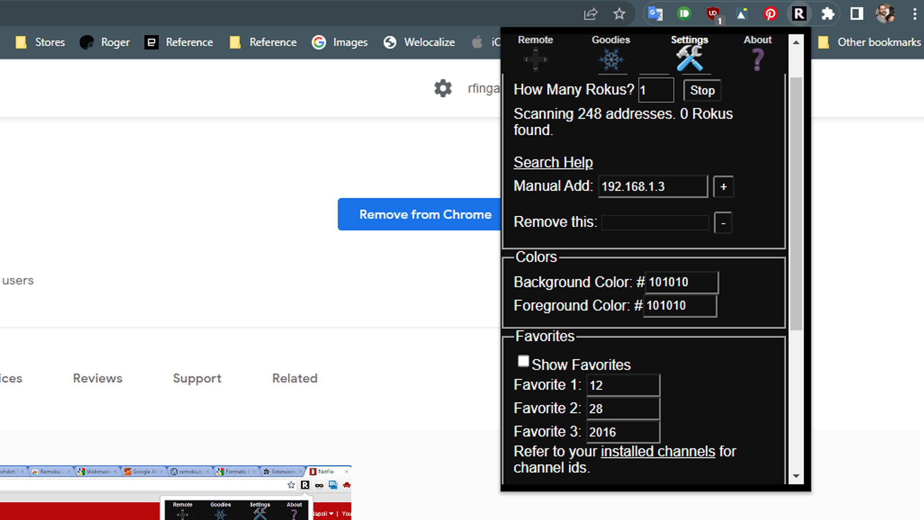Image resolution: width=924 pixels, height=520 pixels.
Task: Open the Remote tab icon
Action: click(x=535, y=59)
